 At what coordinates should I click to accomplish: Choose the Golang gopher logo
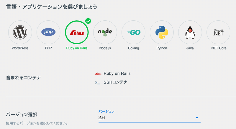pyautogui.click(x=133, y=32)
